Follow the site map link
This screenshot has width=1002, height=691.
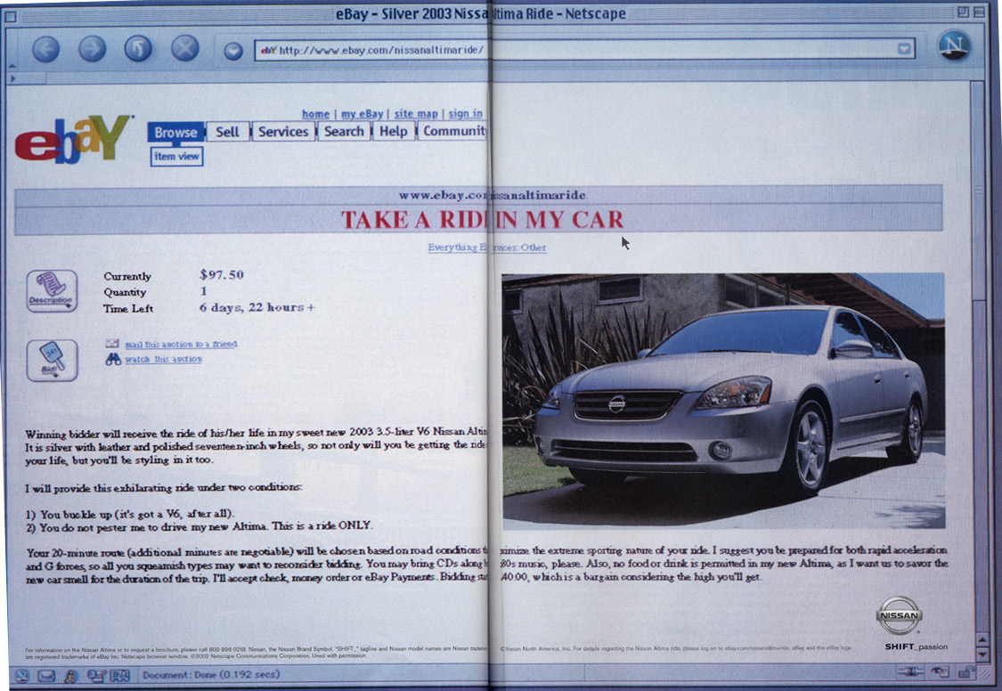coord(416,114)
